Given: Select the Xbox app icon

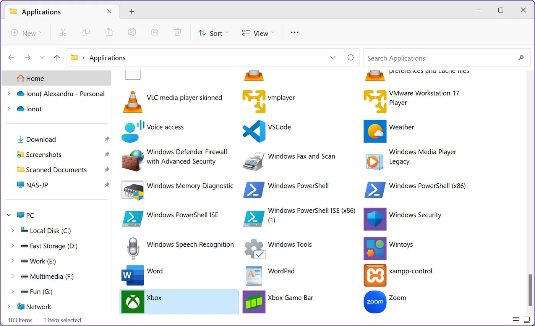Looking at the screenshot, I should 133,302.
